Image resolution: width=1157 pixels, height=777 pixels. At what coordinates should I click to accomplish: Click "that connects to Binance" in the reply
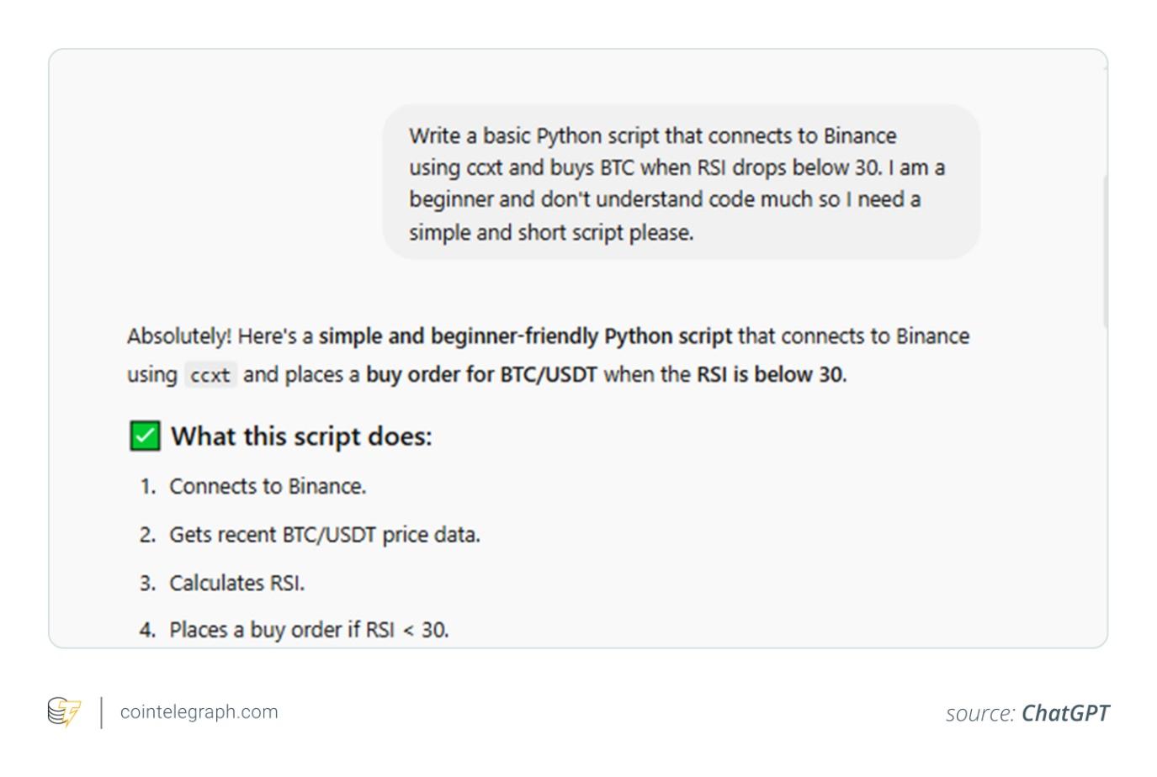[853, 336]
